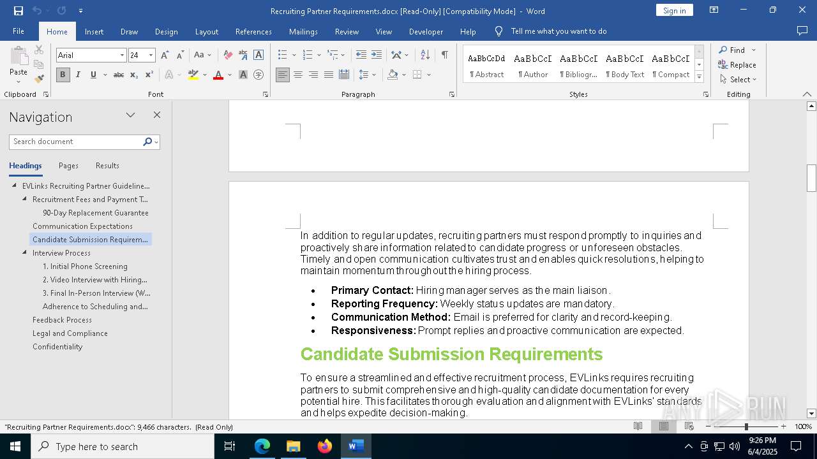The width and height of the screenshot is (817, 459).
Task: Toggle Italic formatting
Action: click(x=78, y=75)
